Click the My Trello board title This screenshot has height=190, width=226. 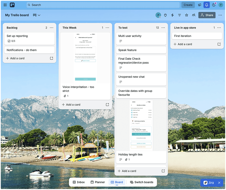tap(17, 15)
